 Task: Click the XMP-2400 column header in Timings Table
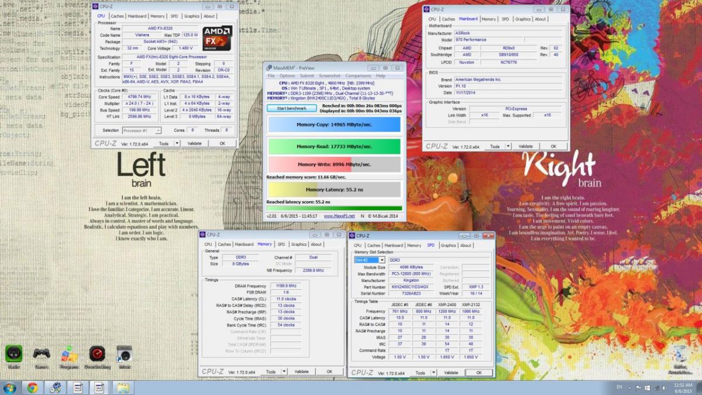[446, 305]
